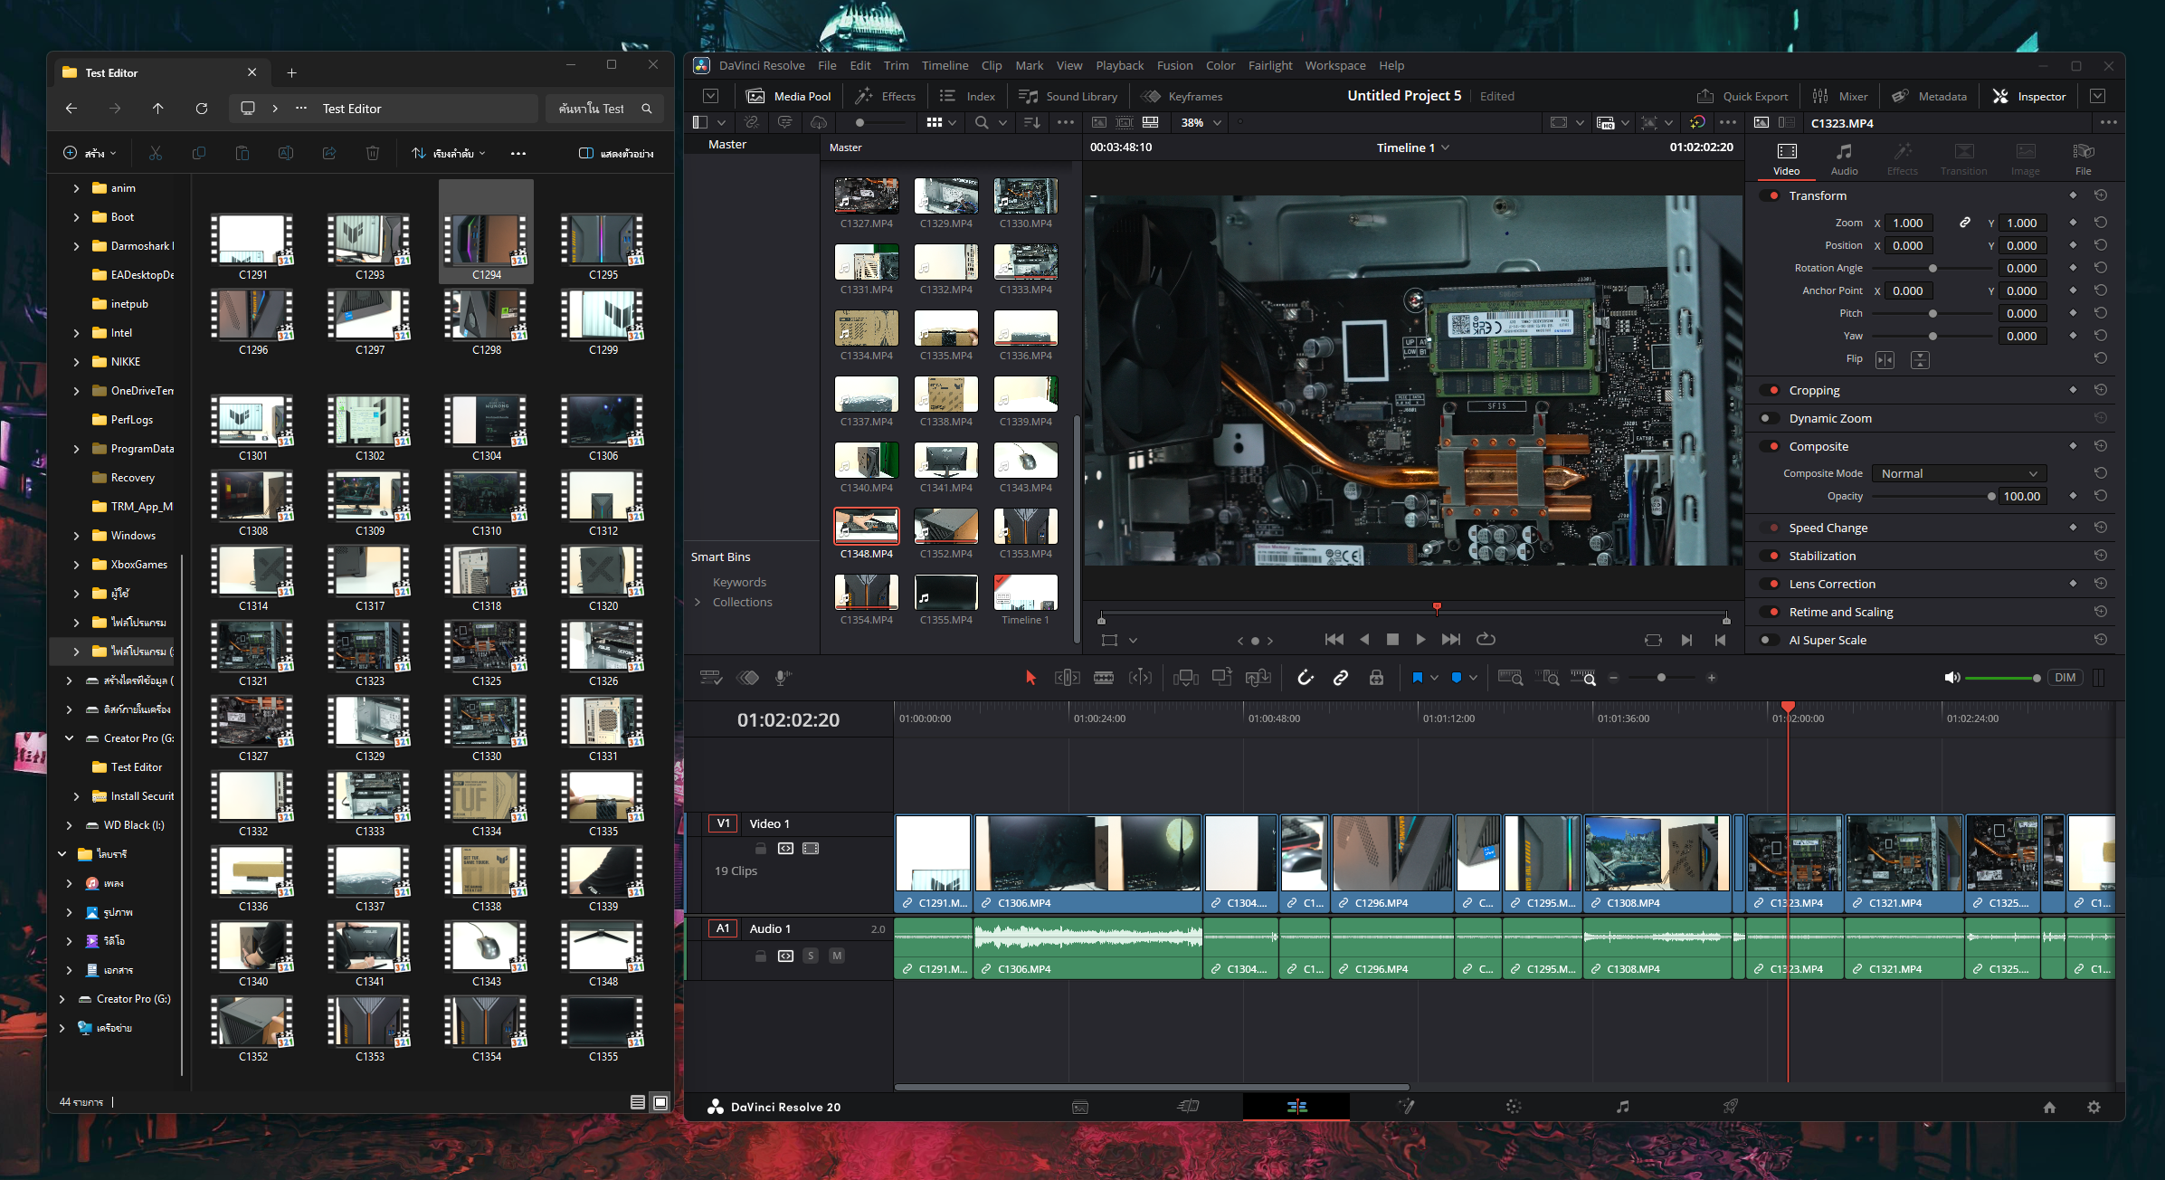Click the loop playback icon
This screenshot has height=1180, width=2165.
[x=1486, y=640]
